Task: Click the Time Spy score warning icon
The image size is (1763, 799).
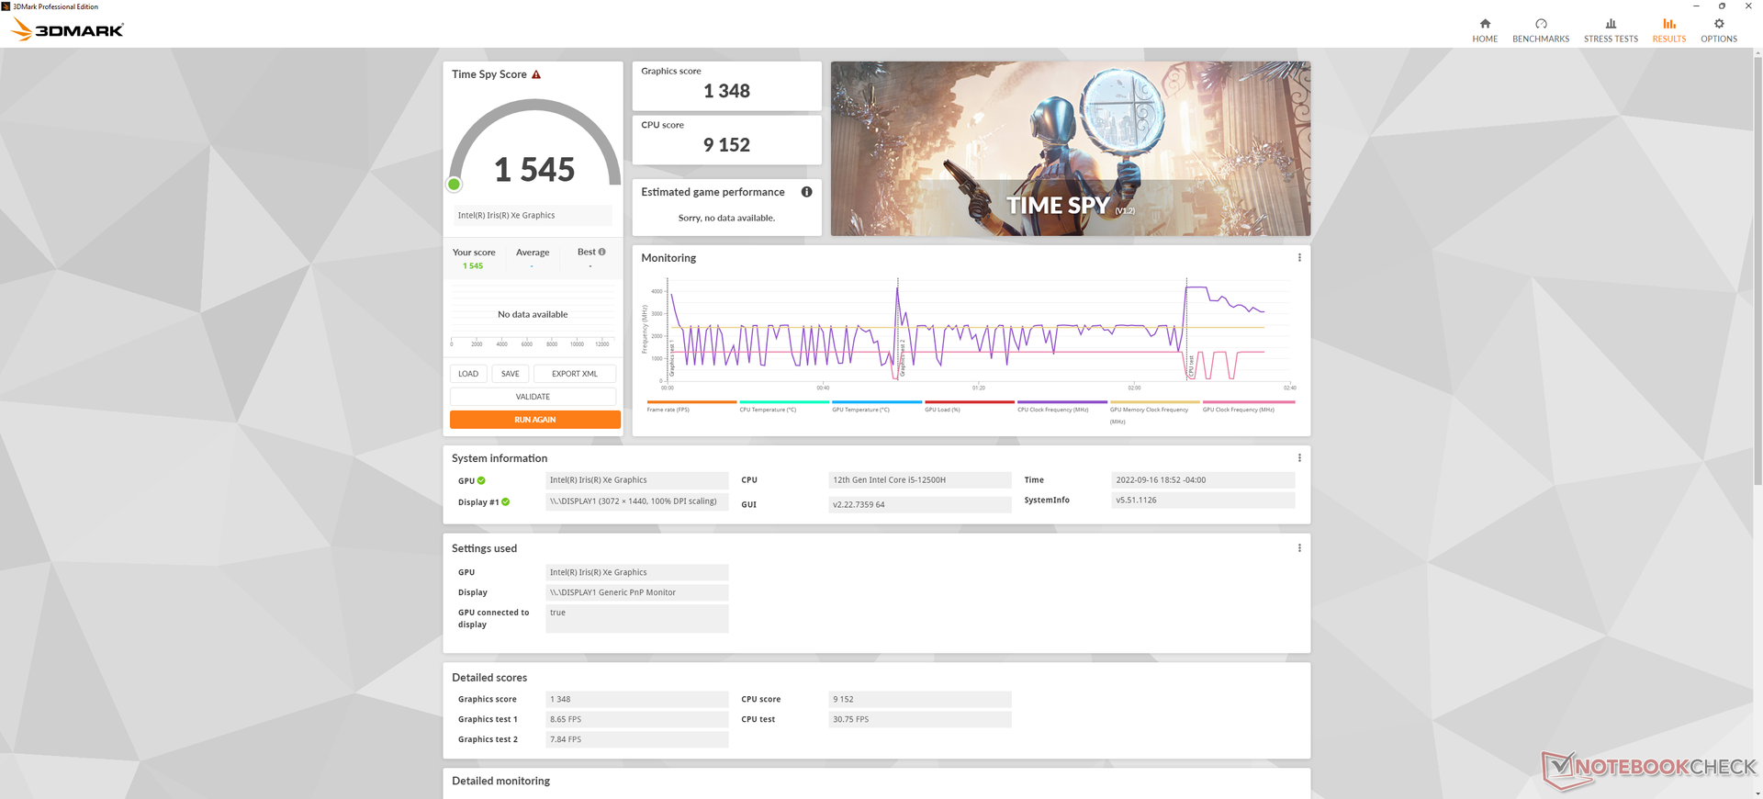Action: point(536,74)
